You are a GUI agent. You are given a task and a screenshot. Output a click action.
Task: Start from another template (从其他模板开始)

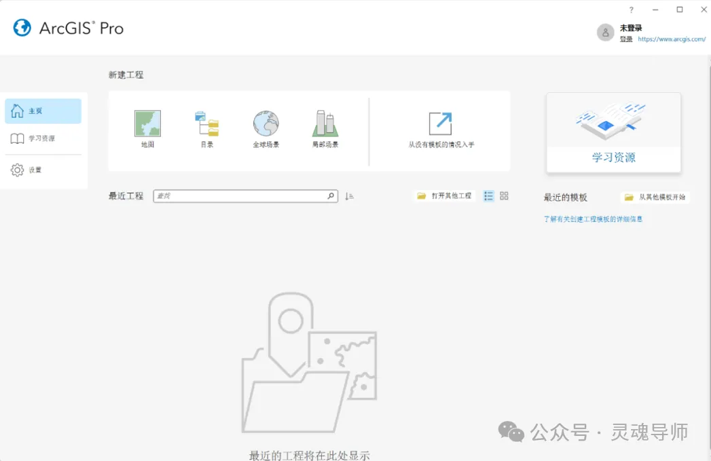coord(656,197)
